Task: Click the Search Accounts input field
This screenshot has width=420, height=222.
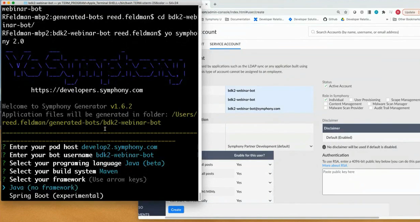Action: [x=365, y=32]
